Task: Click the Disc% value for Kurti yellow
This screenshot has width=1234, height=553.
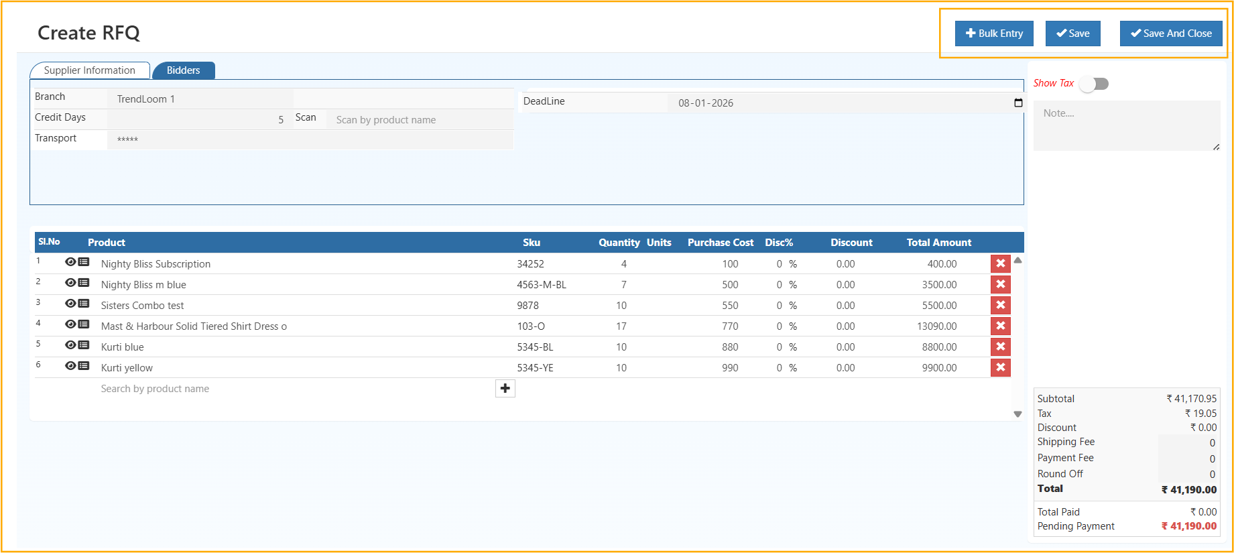Action: click(x=780, y=368)
